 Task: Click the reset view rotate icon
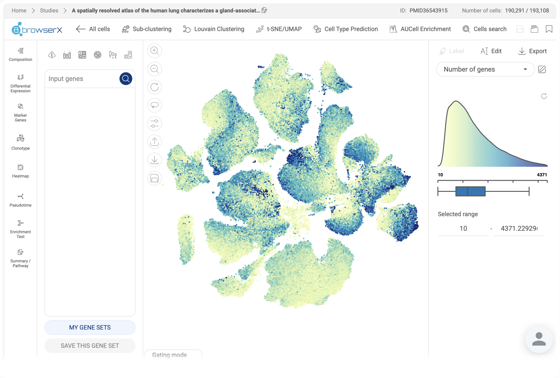155,87
